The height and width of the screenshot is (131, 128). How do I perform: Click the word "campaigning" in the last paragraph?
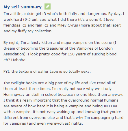[101, 118]
